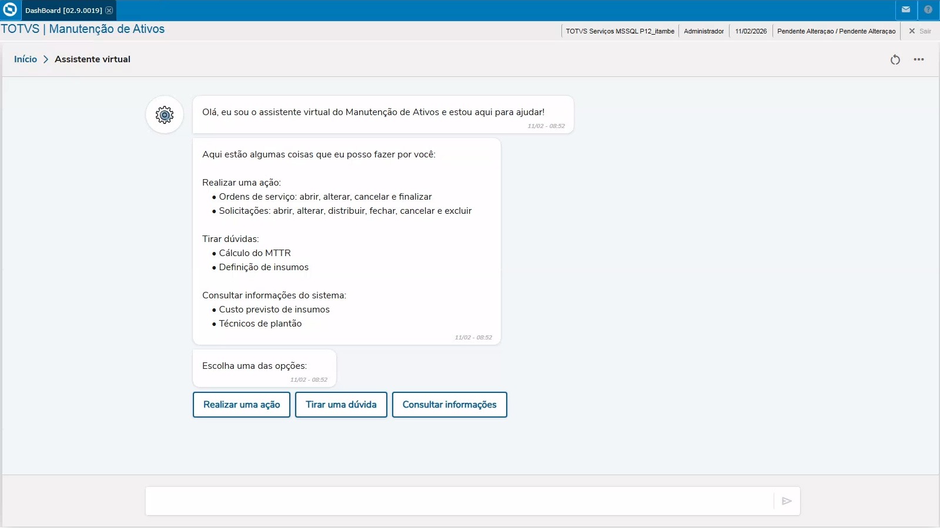Close the DashBoard tab

click(109, 11)
